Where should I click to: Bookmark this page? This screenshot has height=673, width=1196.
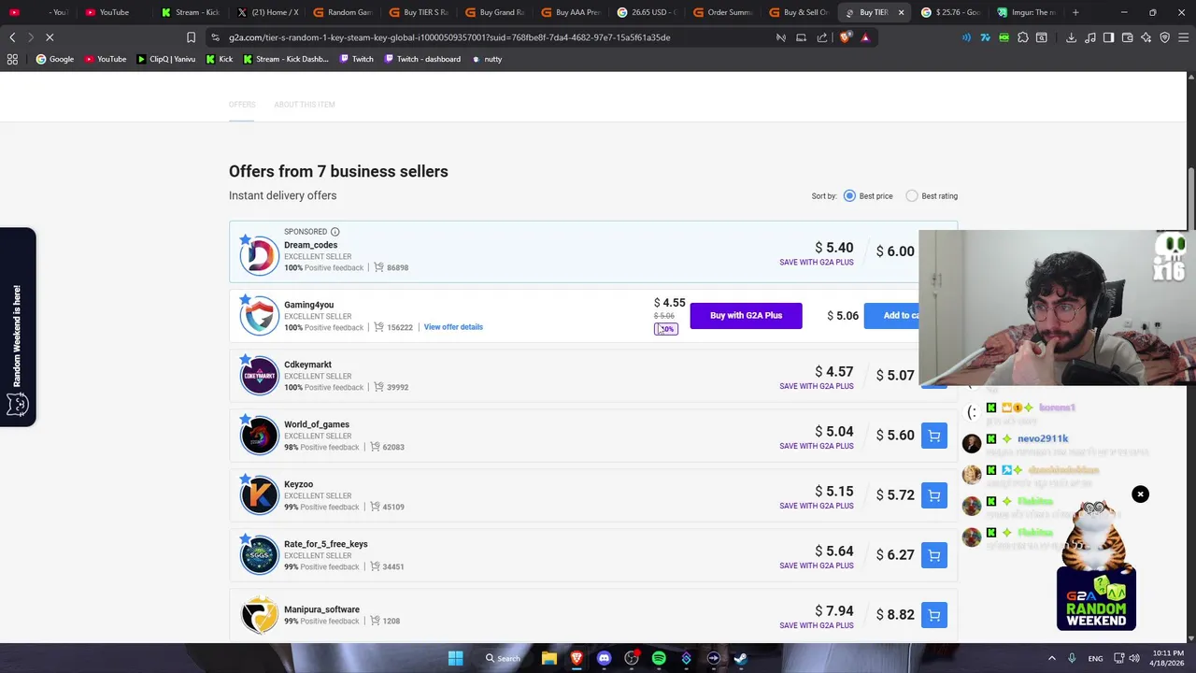tap(191, 37)
